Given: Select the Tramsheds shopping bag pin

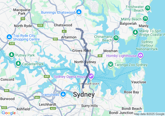Looking at the screenshot, I should point(63,94).
